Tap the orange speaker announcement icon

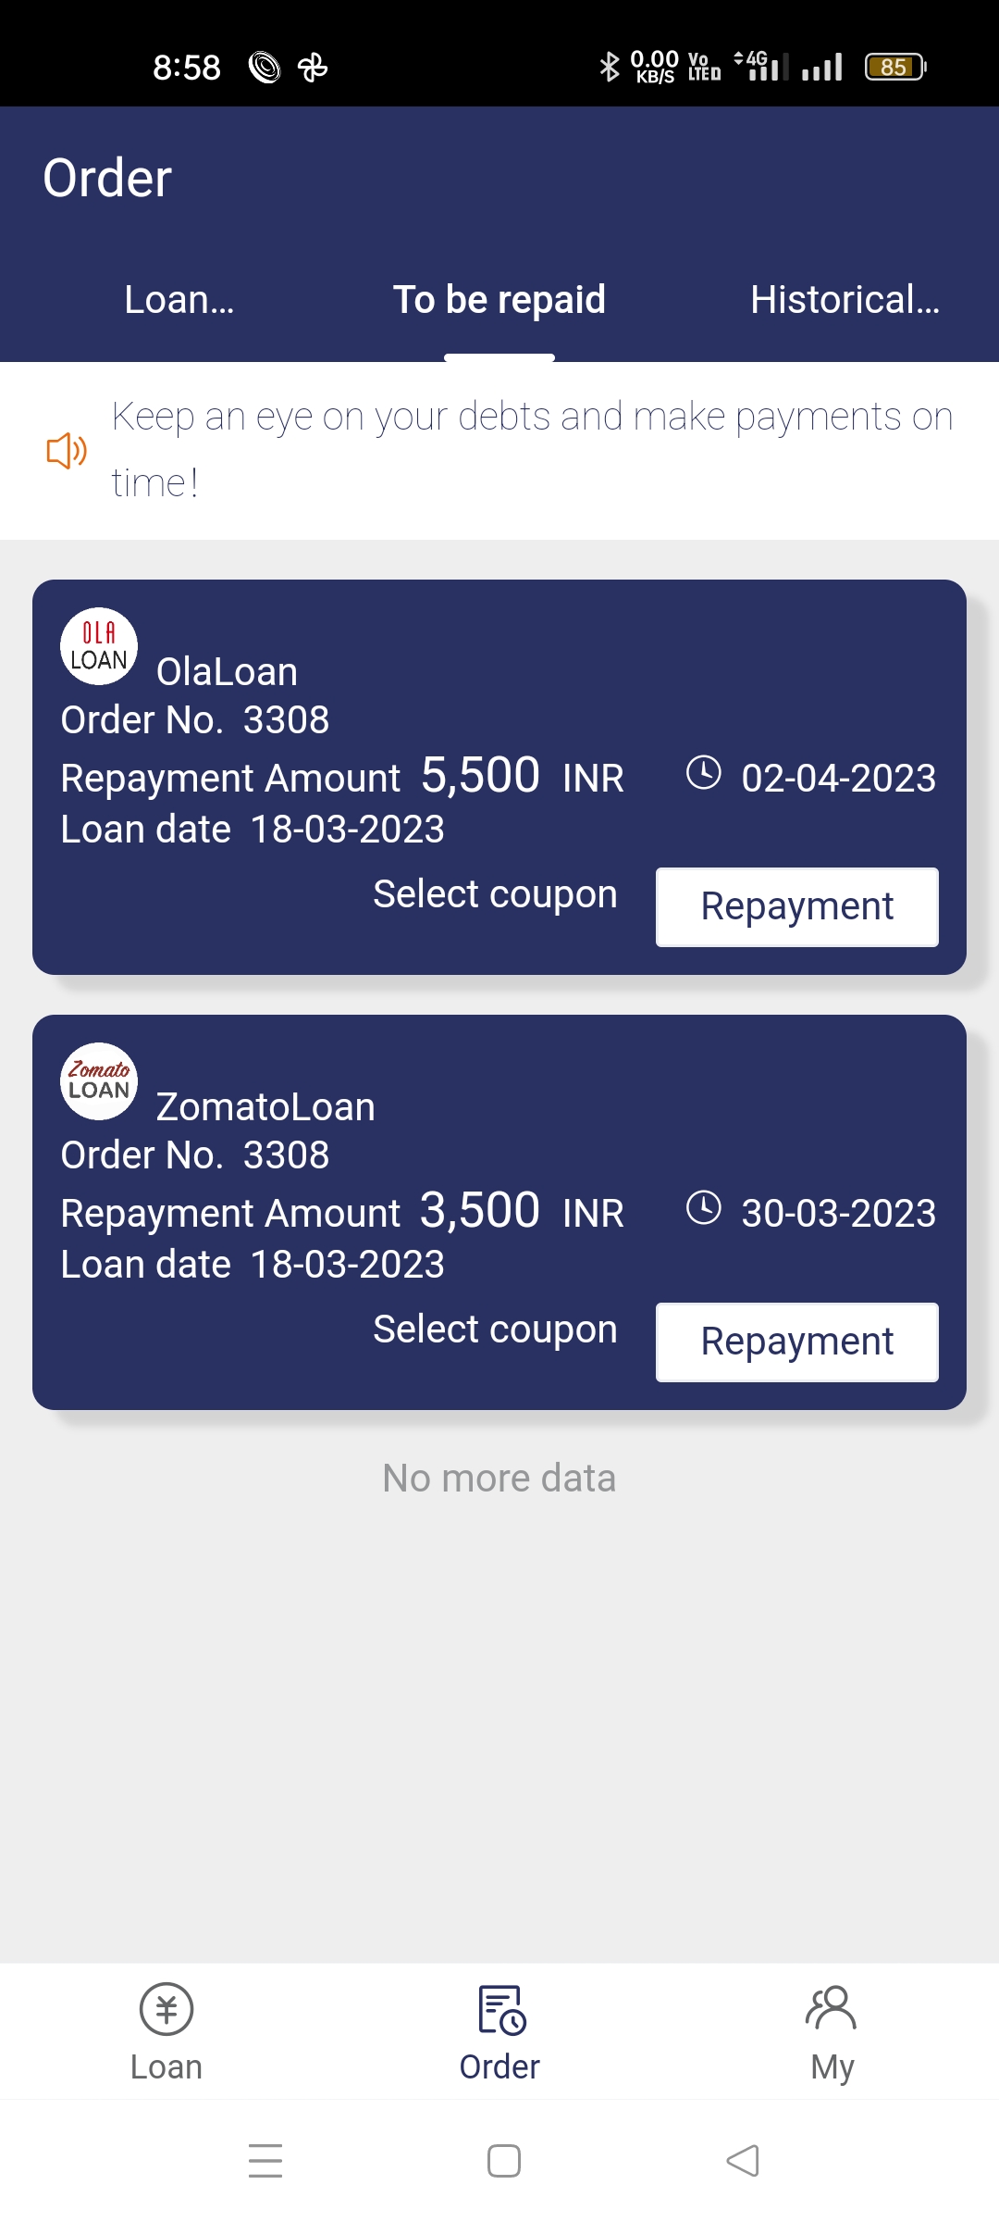click(x=67, y=451)
